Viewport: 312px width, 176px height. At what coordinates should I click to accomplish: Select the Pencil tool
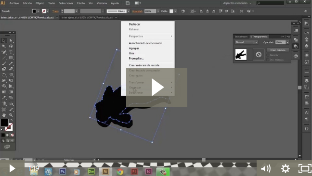(11, 63)
